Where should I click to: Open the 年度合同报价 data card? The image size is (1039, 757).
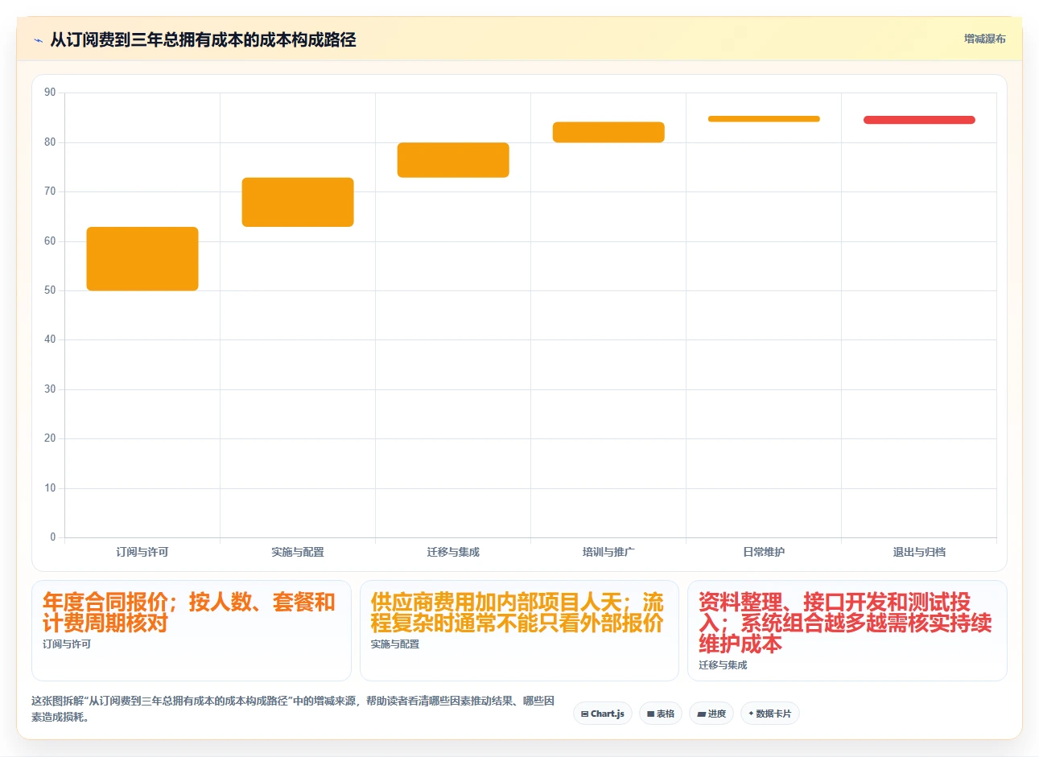click(x=192, y=631)
